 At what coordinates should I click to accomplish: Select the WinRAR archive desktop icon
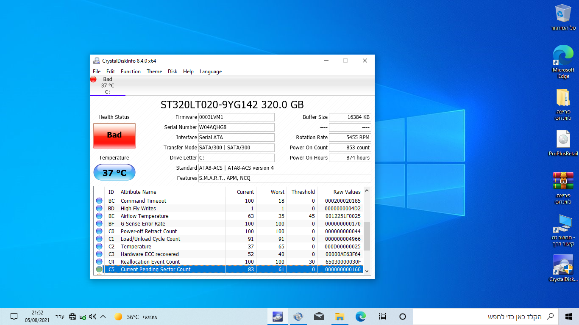click(563, 181)
